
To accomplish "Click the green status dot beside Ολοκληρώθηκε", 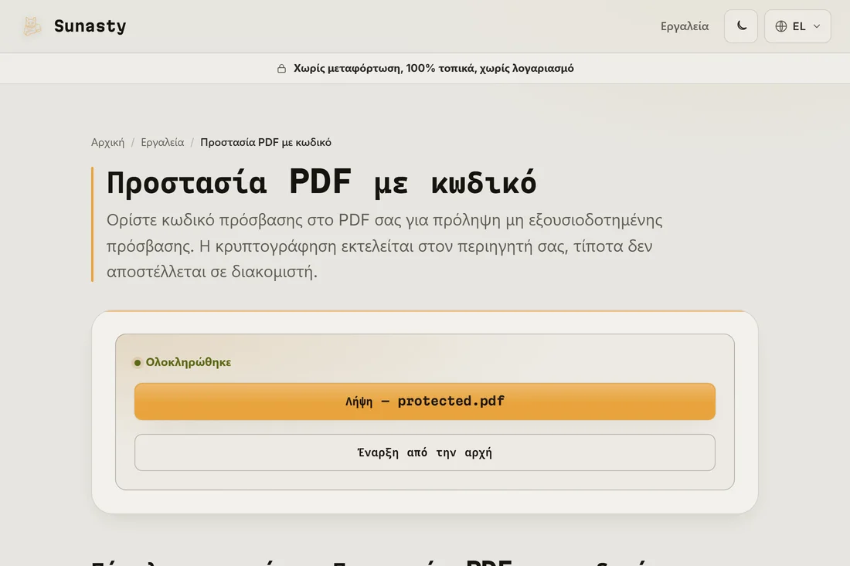I will 138,362.
